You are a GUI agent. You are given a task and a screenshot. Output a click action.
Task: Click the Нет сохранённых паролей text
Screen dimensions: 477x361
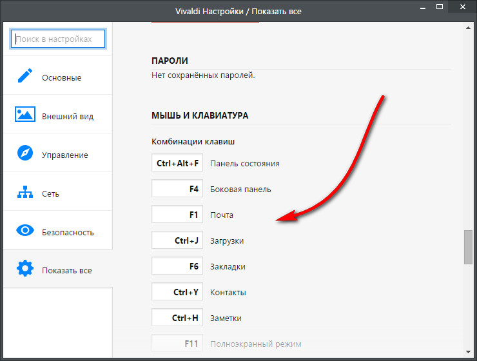203,75
